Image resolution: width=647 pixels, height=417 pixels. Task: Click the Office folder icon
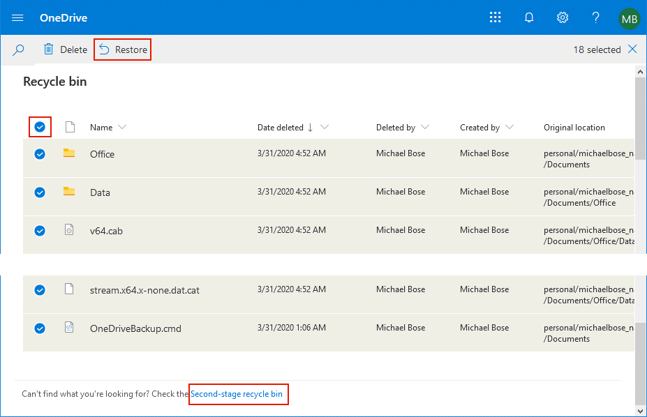pos(69,153)
